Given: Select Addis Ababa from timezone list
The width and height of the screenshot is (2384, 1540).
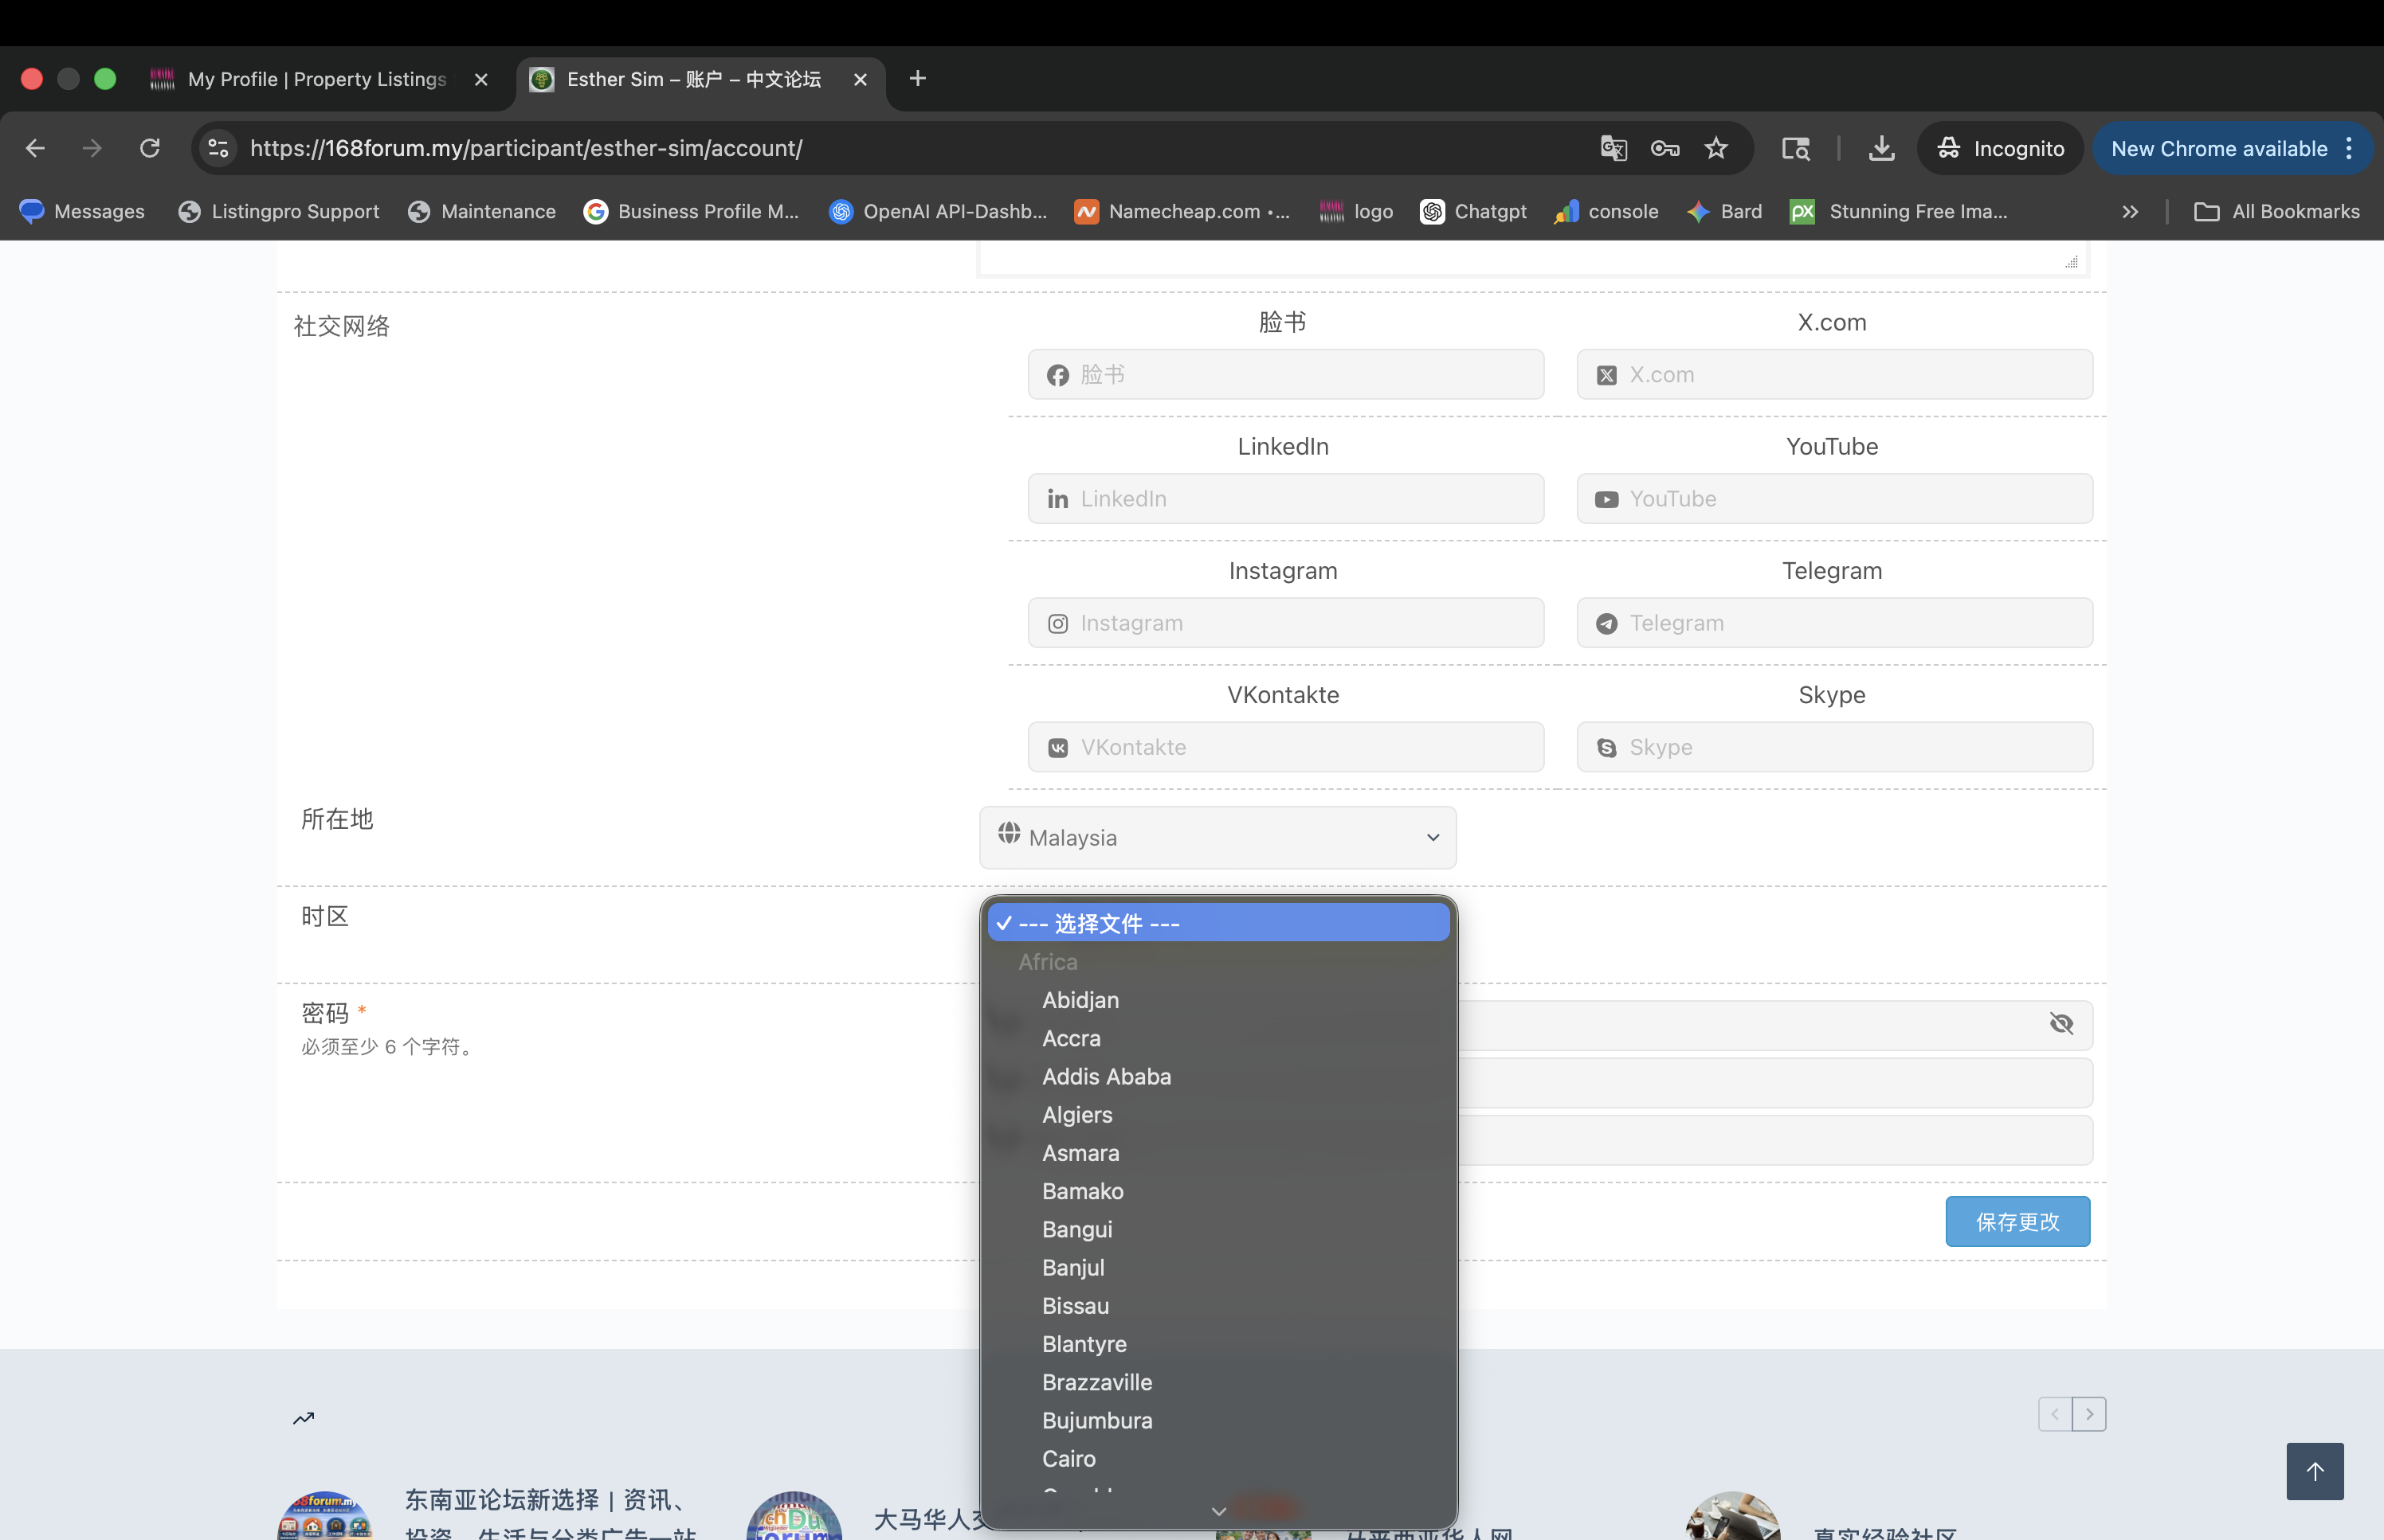Looking at the screenshot, I should tap(1107, 1076).
